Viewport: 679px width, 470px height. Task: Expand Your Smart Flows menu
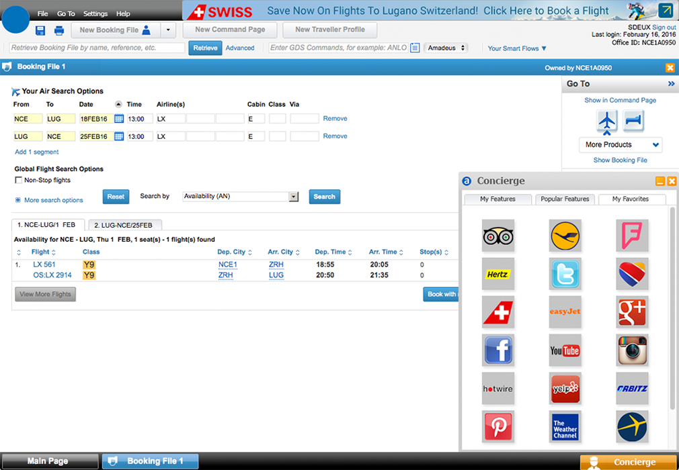coord(517,48)
